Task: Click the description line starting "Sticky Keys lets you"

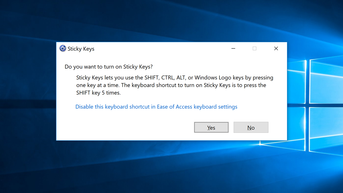Action: point(174,78)
